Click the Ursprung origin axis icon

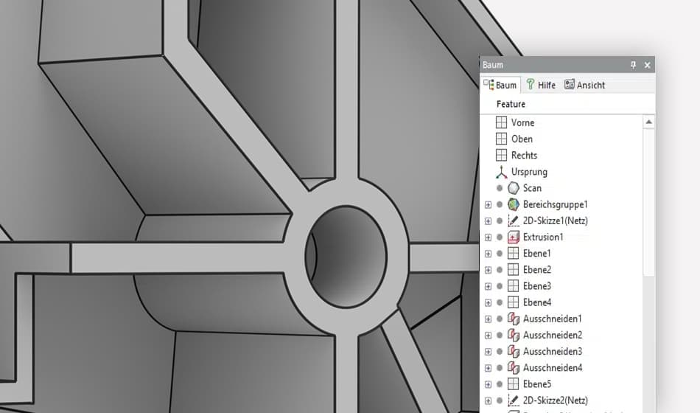click(x=501, y=172)
